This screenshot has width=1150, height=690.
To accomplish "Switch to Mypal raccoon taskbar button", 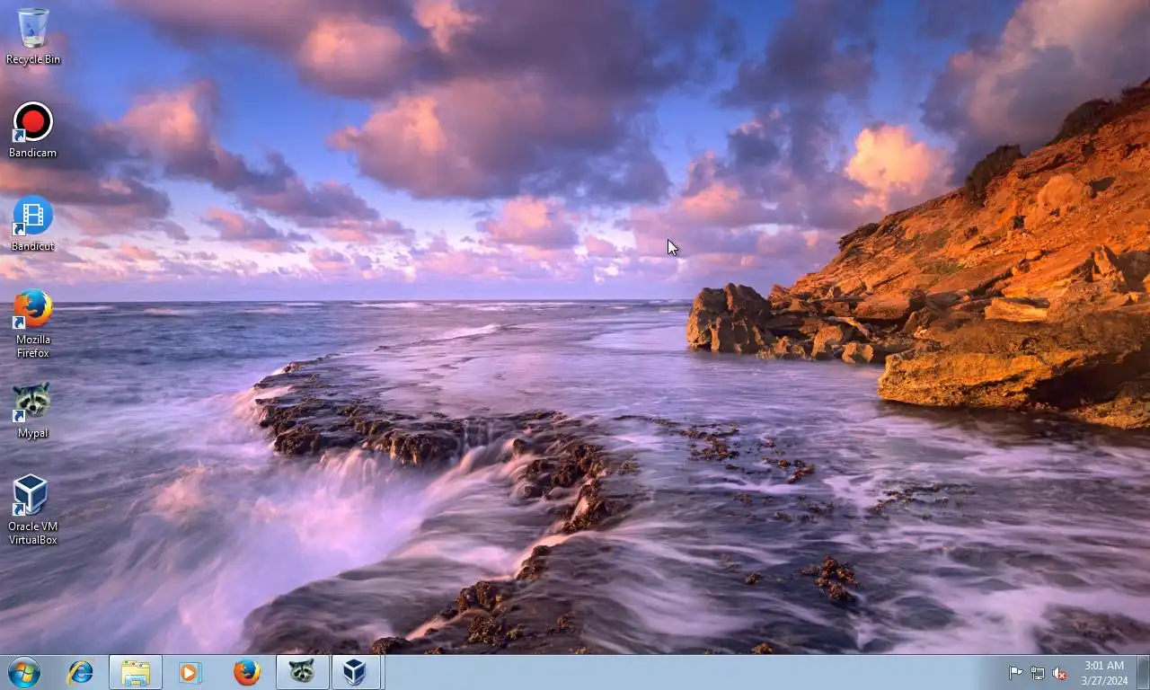I will click(x=302, y=672).
